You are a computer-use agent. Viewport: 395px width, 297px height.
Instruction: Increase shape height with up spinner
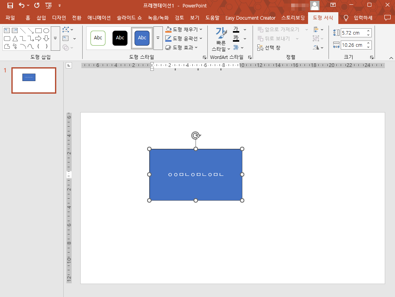point(368,31)
